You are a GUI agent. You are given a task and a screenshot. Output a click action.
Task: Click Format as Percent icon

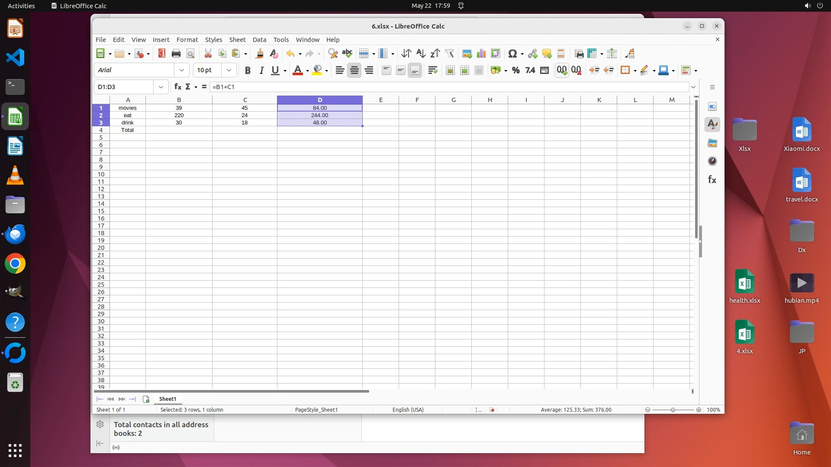(515, 70)
